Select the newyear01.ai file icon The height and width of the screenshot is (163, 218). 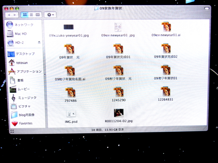coord(166,26)
